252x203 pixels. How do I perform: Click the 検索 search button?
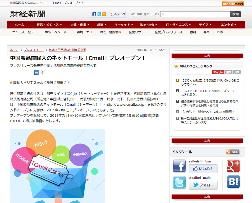pos(235,14)
